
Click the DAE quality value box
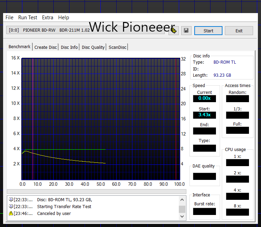(204, 176)
